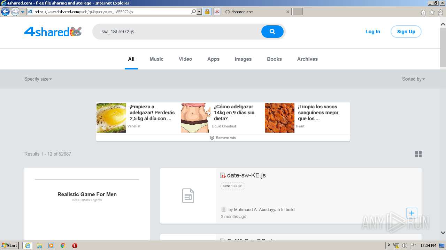This screenshot has height=250, width=446.
Task: Click the taskbar clock showing 12:34 PM
Action: (428, 245)
